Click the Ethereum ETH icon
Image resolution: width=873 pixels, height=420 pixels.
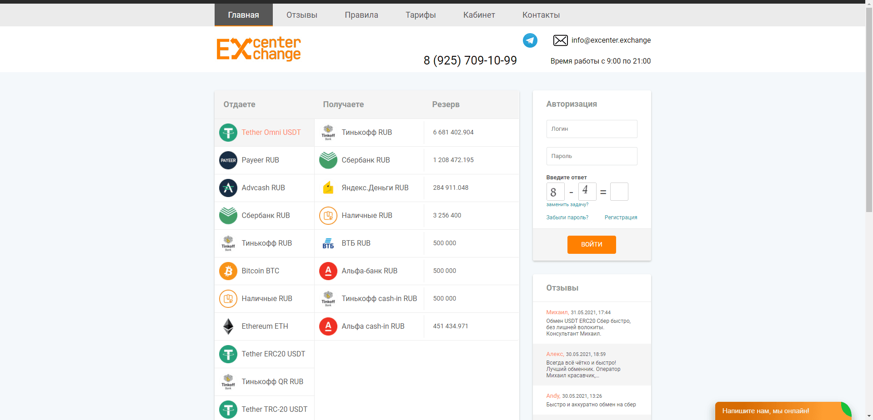click(x=228, y=326)
